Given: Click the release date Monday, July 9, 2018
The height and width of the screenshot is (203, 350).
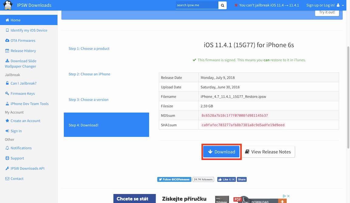Looking at the screenshot, I should point(218,77).
